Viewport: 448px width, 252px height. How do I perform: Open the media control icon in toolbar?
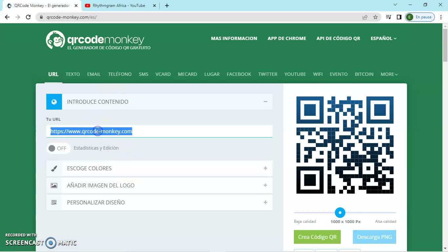(x=389, y=17)
